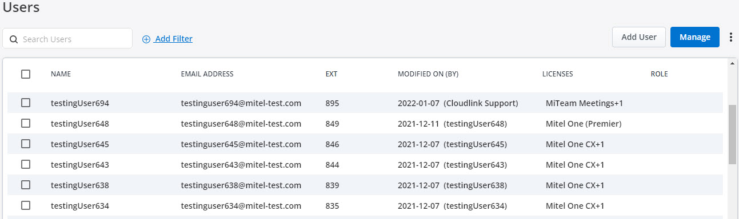Sort by MODIFIED ON (BY) column header
Viewport: 739px width, 219px height.
click(428, 74)
